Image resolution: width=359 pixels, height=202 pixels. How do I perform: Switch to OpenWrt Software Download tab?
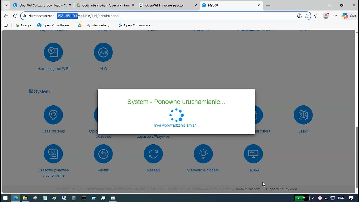[x=43, y=5]
